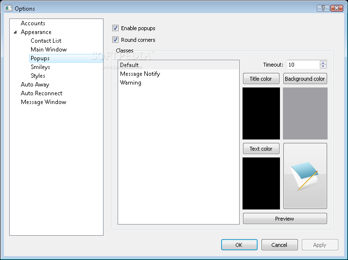Uncheck the Round corners checkbox
The image size is (348, 260).
(x=115, y=40)
